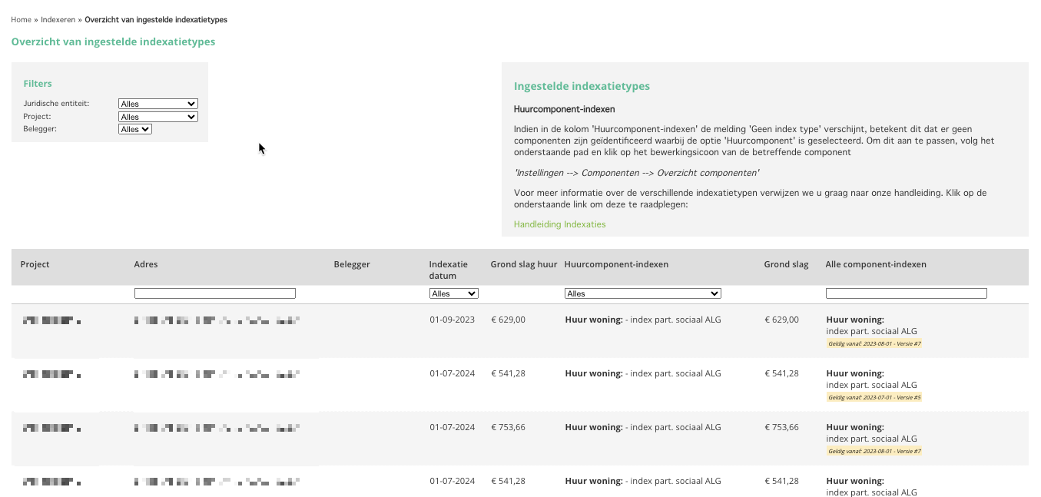This screenshot has width=1041, height=497.
Task: Click the Adres column header
Action: click(x=146, y=264)
